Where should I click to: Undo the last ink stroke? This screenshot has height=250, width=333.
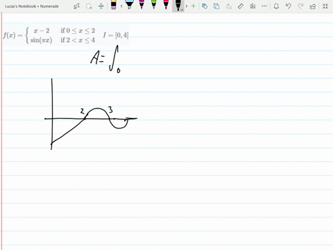click(289, 6)
